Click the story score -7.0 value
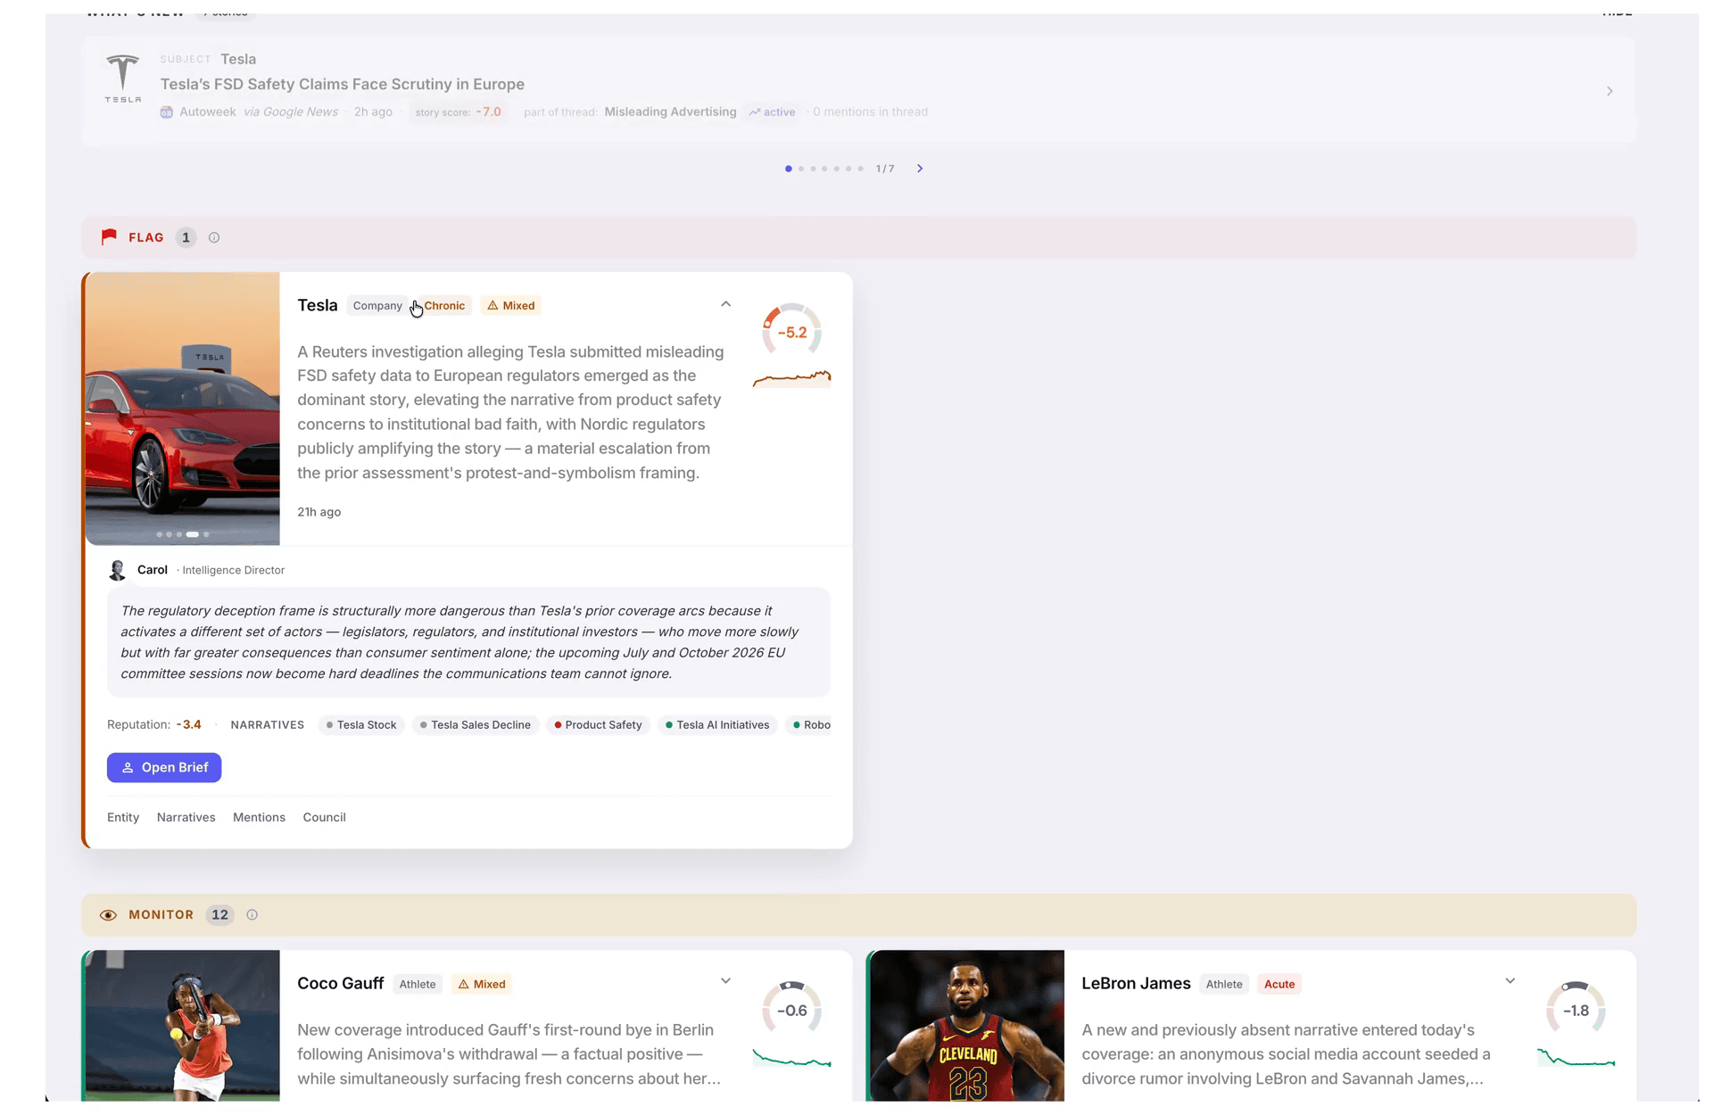Image resolution: width=1713 pixels, height=1115 pixels. click(488, 112)
